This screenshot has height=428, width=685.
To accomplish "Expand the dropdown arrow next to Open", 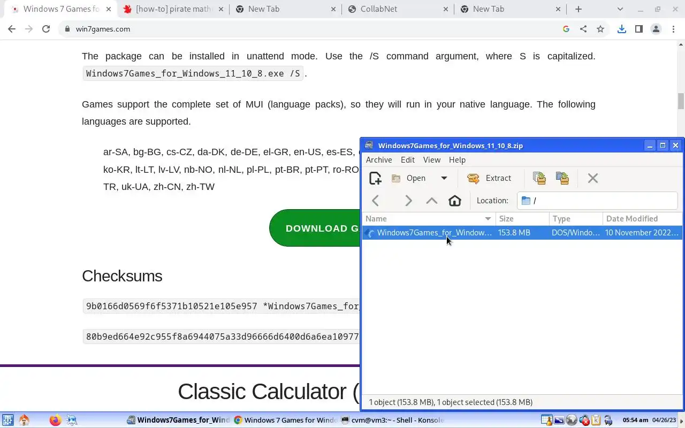I will point(444,178).
